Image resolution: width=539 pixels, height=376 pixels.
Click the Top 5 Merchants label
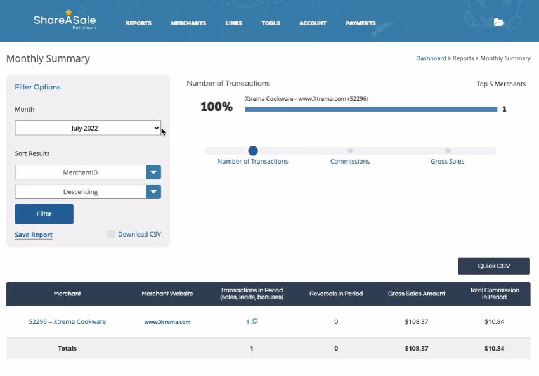501,84
